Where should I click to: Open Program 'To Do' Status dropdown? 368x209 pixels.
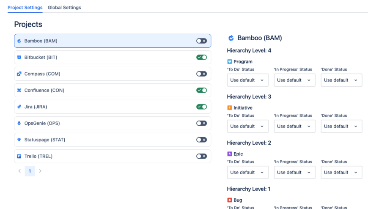(x=247, y=80)
